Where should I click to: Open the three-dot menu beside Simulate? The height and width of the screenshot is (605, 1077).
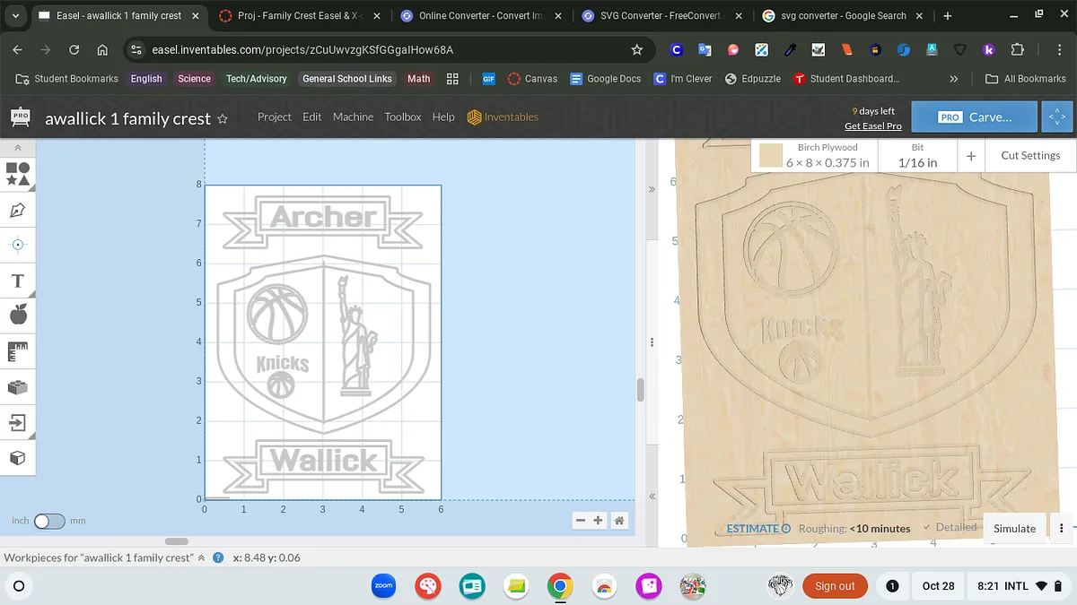click(x=1062, y=528)
